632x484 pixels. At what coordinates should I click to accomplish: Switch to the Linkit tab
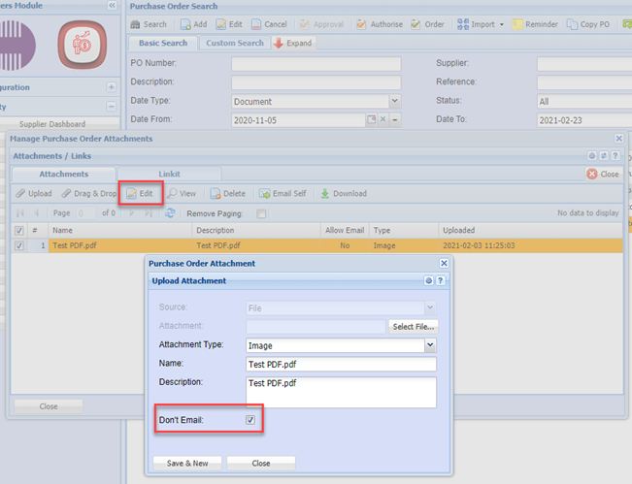click(169, 174)
